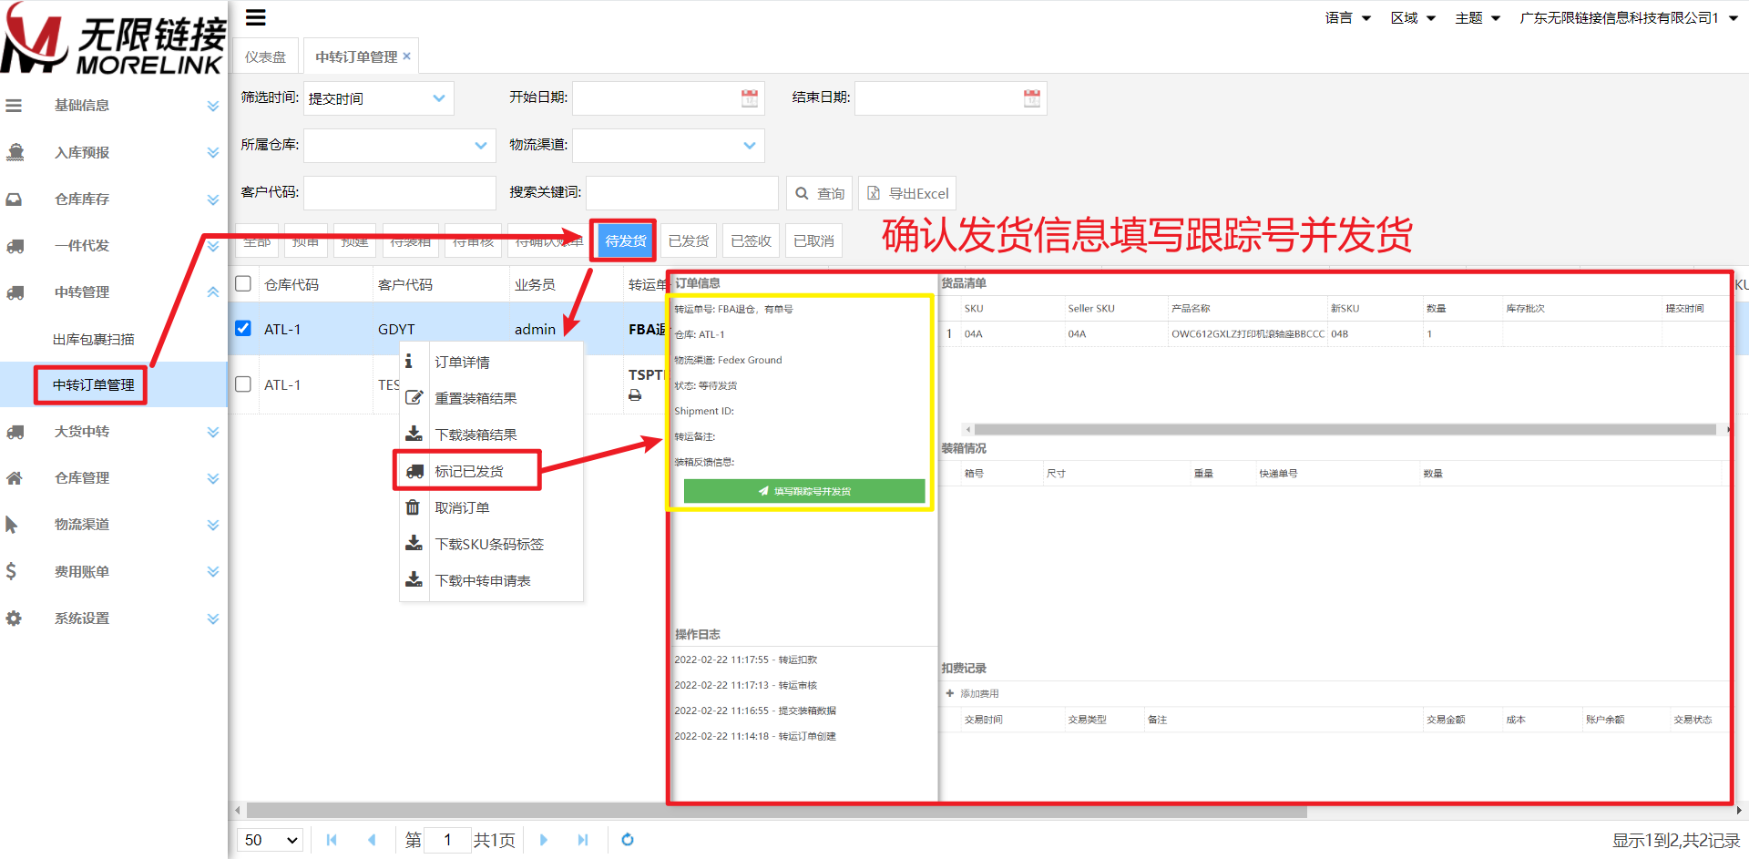Jump to last page arrow
Viewport: 1749px width, 859px height.
(583, 840)
